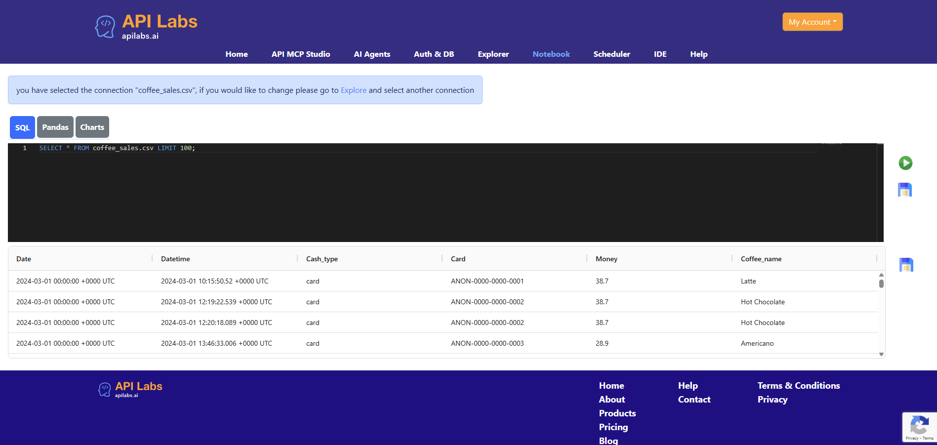Viewport: 937px width, 445px height.
Task: Select the Notebook nav item
Action: click(551, 54)
